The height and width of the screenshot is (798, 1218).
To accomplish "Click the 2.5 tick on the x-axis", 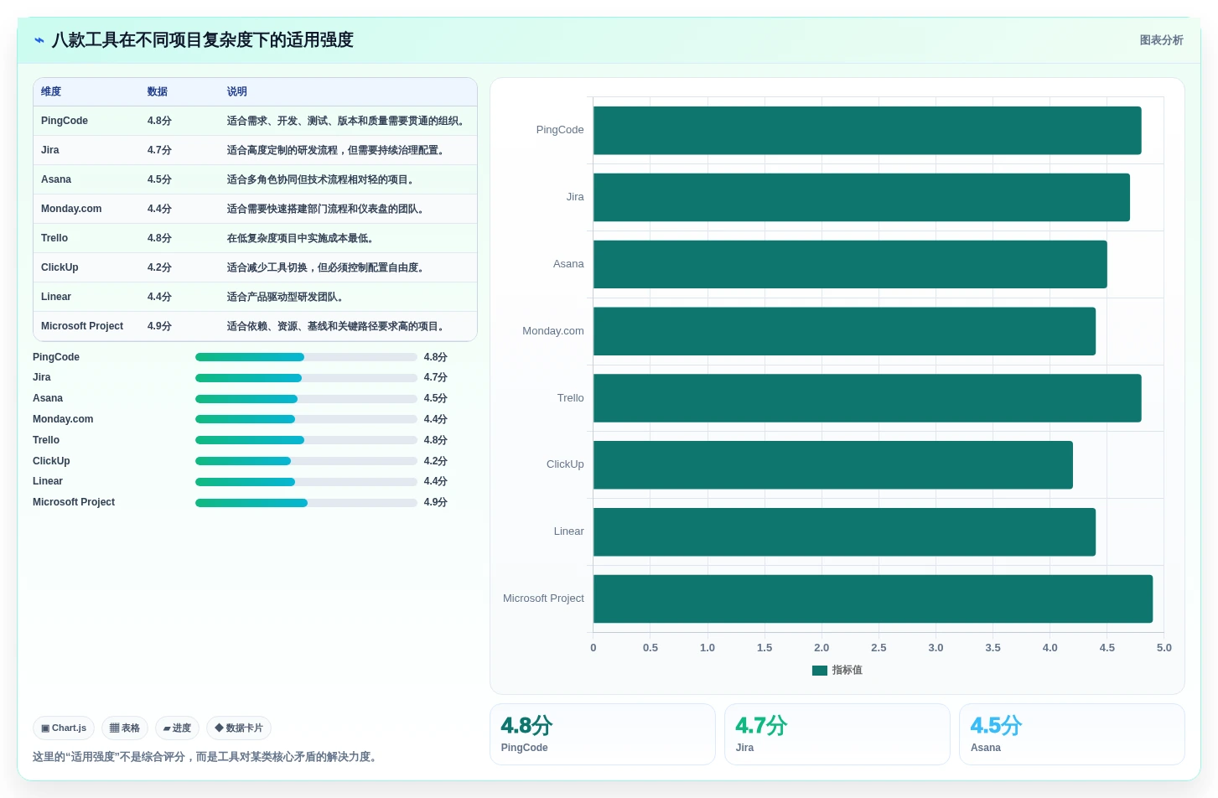I will (879, 648).
